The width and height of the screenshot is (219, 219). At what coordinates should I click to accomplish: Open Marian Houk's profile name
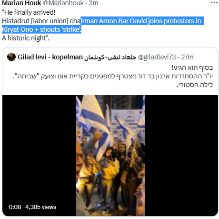click(x=21, y=3)
